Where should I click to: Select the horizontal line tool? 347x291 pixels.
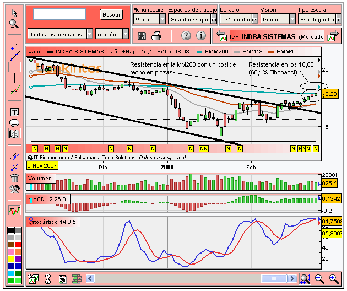pyautogui.click(x=14, y=68)
